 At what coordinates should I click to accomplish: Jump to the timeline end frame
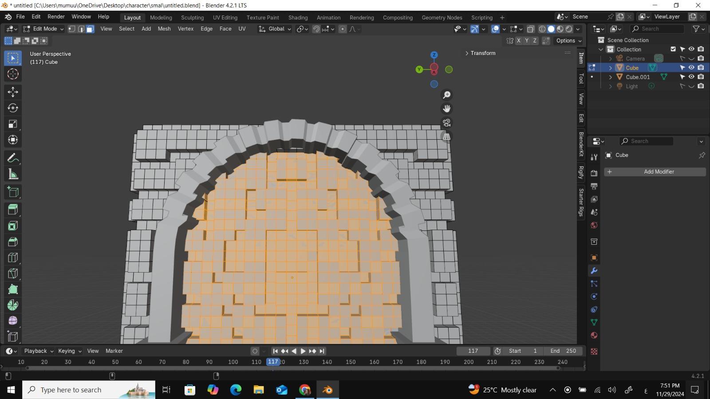click(322, 351)
